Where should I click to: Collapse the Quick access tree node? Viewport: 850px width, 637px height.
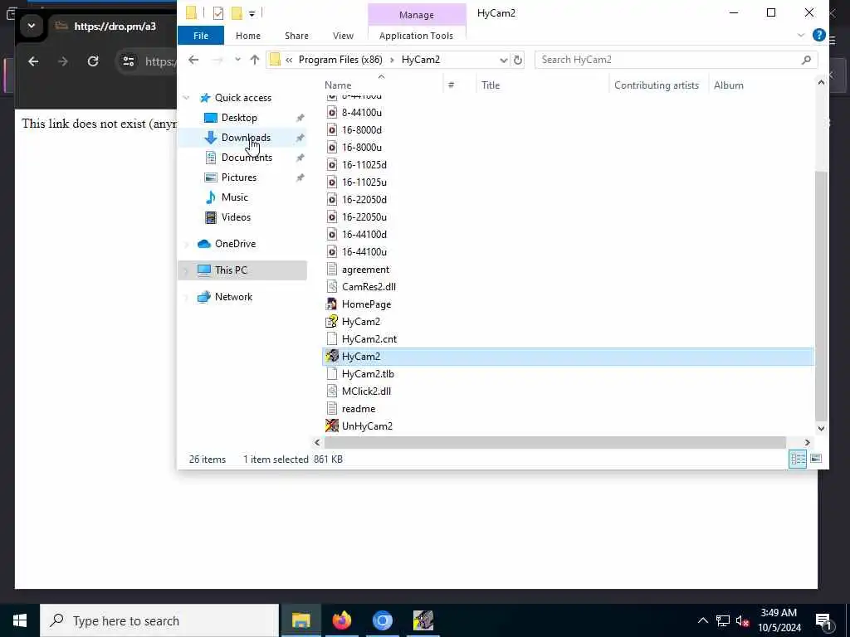coord(187,98)
